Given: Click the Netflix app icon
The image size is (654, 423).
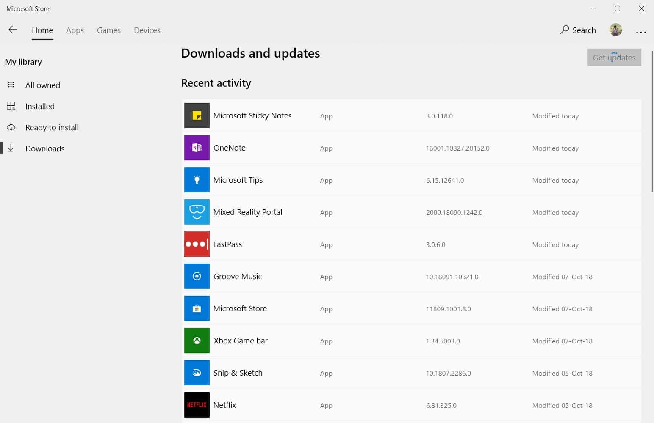Looking at the screenshot, I should [197, 405].
